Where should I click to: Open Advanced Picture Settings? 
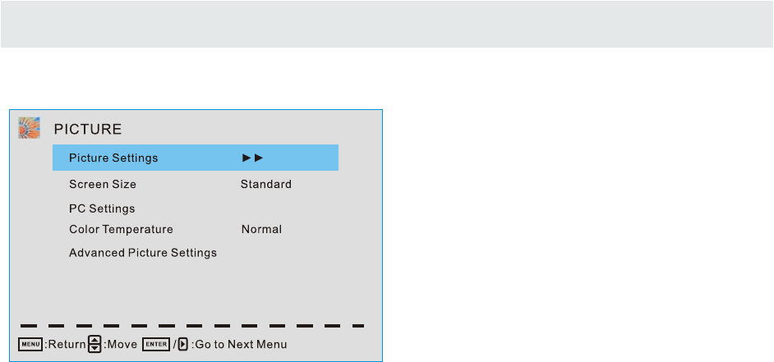143,253
